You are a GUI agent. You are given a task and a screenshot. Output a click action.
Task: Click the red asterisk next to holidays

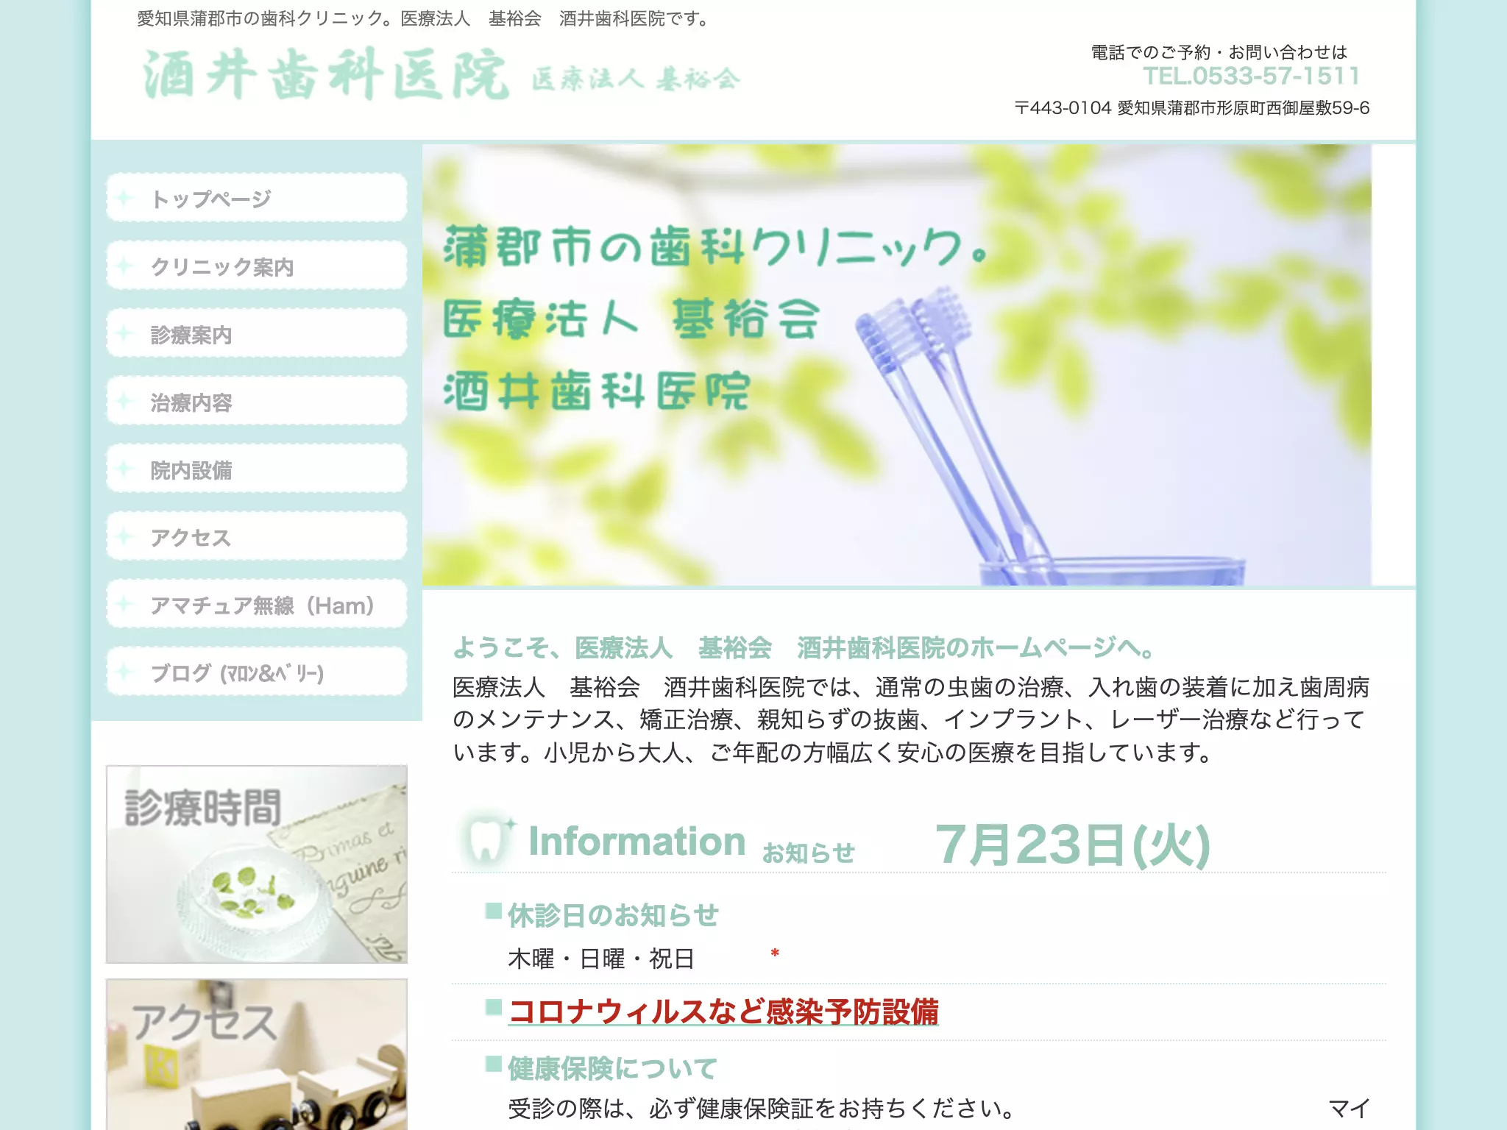pyautogui.click(x=775, y=953)
